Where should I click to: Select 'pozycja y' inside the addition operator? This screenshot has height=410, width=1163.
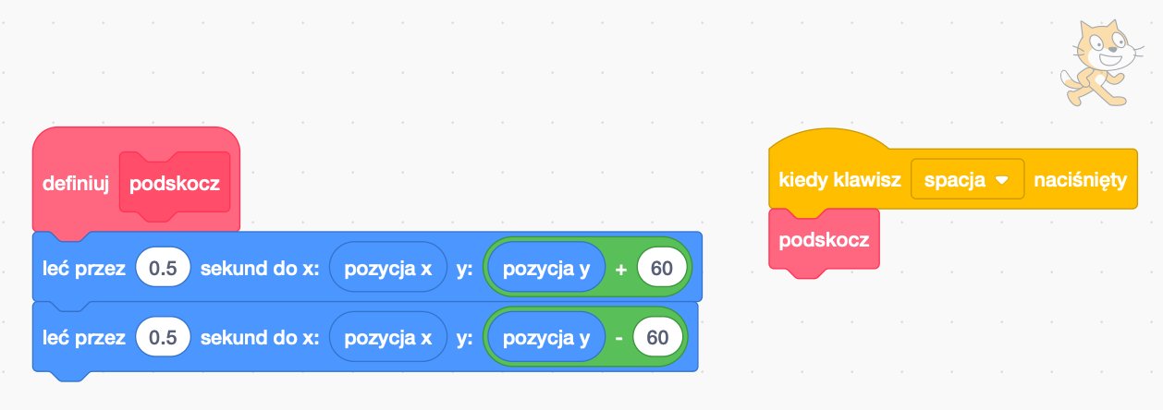pos(545,268)
